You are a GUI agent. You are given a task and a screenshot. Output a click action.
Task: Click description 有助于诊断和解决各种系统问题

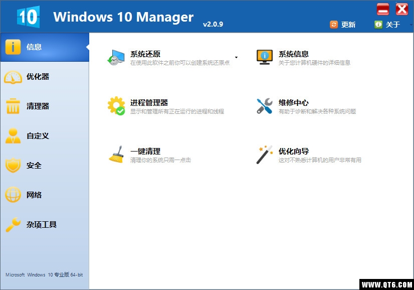[x=317, y=111]
